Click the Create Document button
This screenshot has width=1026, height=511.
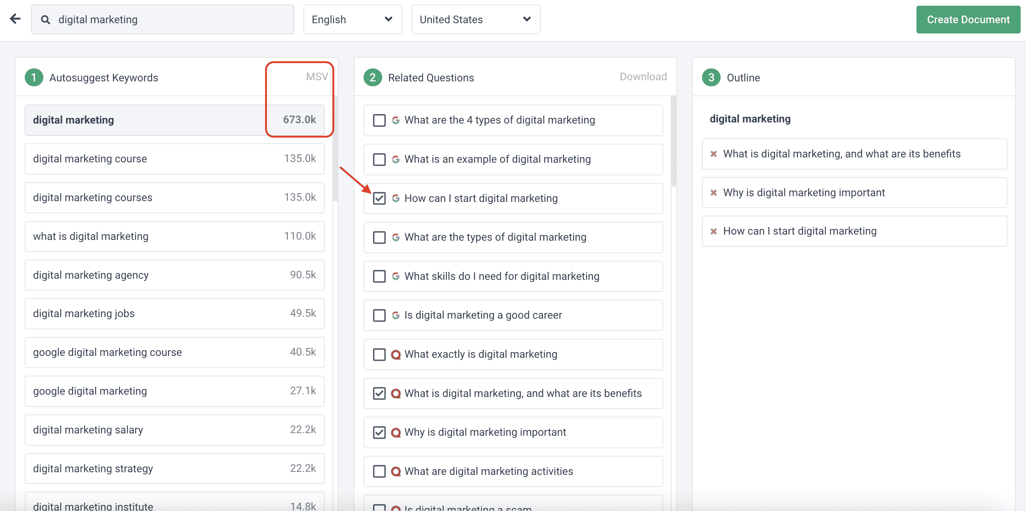pyautogui.click(x=968, y=19)
